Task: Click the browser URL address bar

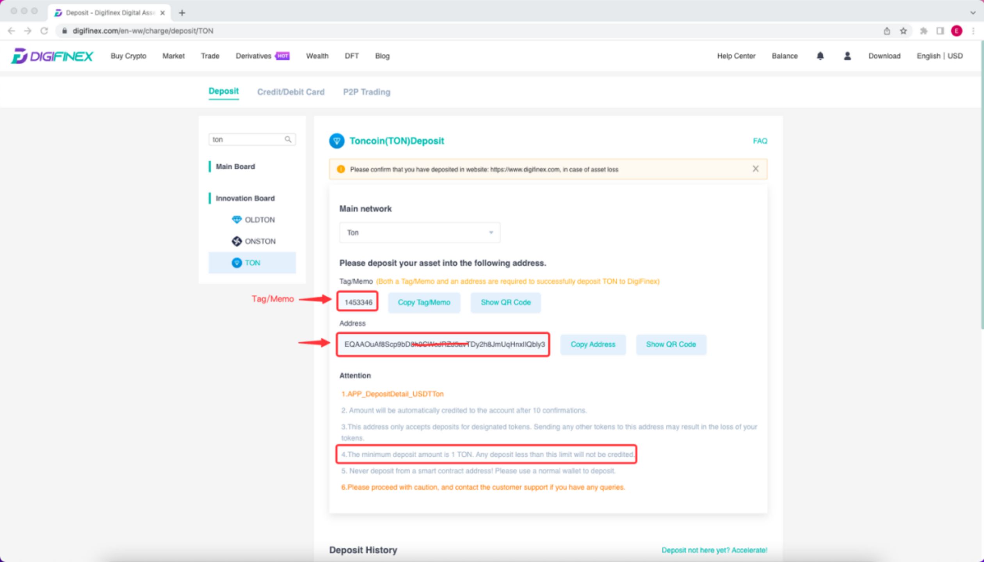Action: click(468, 31)
